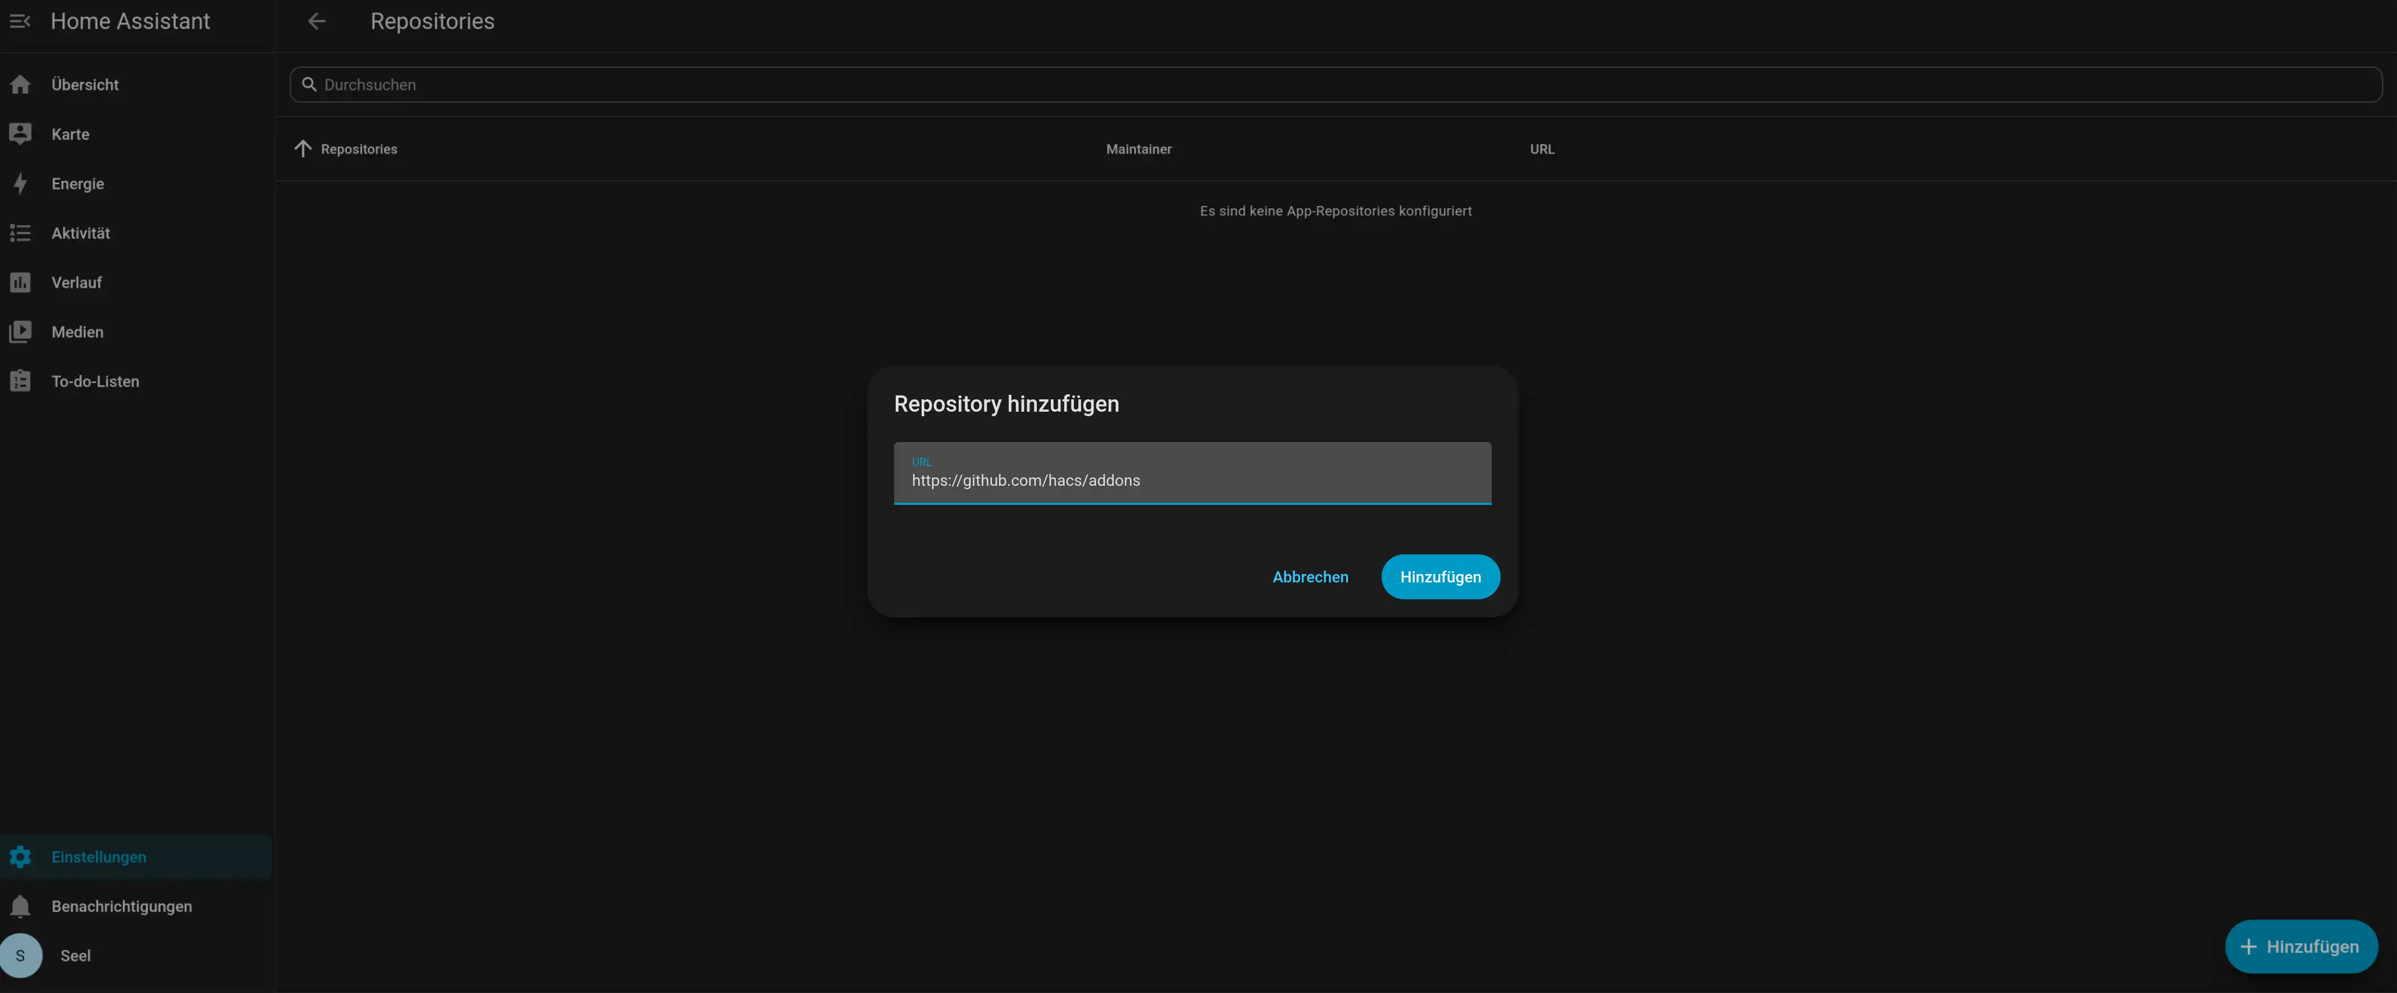Screen dimensions: 2397x993
Task: Select the Karte label in the sidebar
Action: point(71,134)
